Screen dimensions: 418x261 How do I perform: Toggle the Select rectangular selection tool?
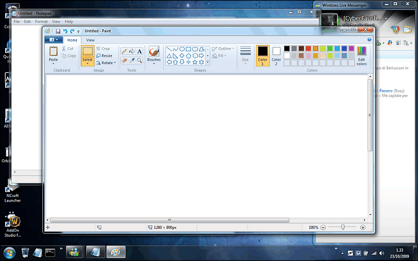tap(87, 52)
